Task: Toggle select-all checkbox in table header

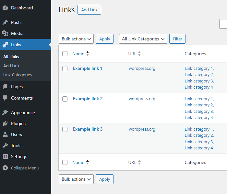Action: (x=65, y=54)
